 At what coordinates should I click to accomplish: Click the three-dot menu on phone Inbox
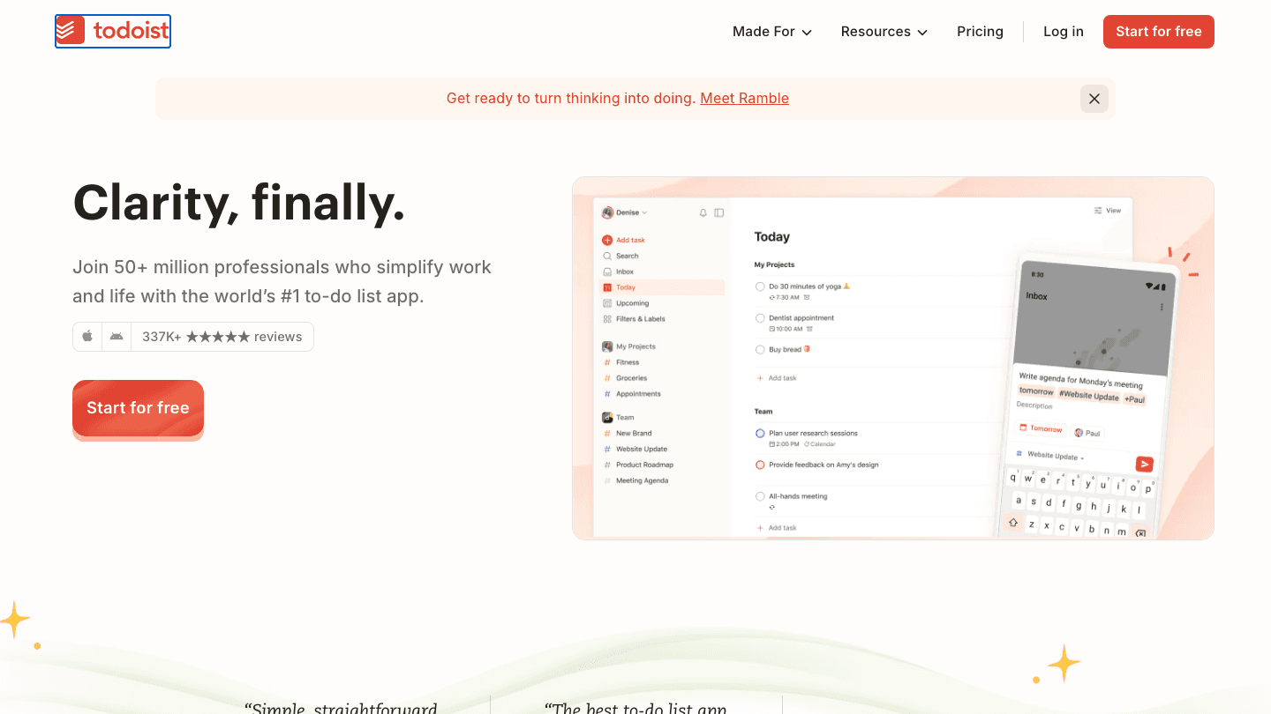[x=1162, y=307]
